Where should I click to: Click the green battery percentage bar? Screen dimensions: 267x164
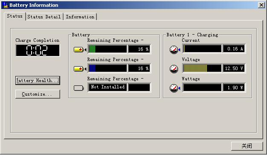(107, 49)
